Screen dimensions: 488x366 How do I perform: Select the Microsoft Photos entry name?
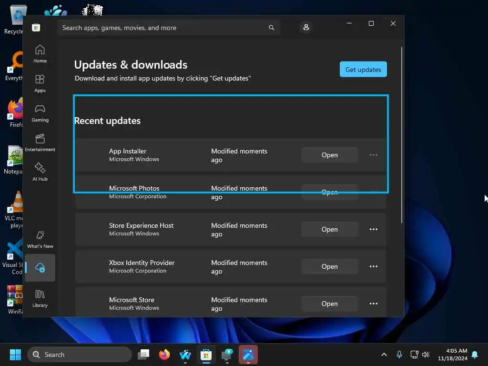tap(134, 188)
